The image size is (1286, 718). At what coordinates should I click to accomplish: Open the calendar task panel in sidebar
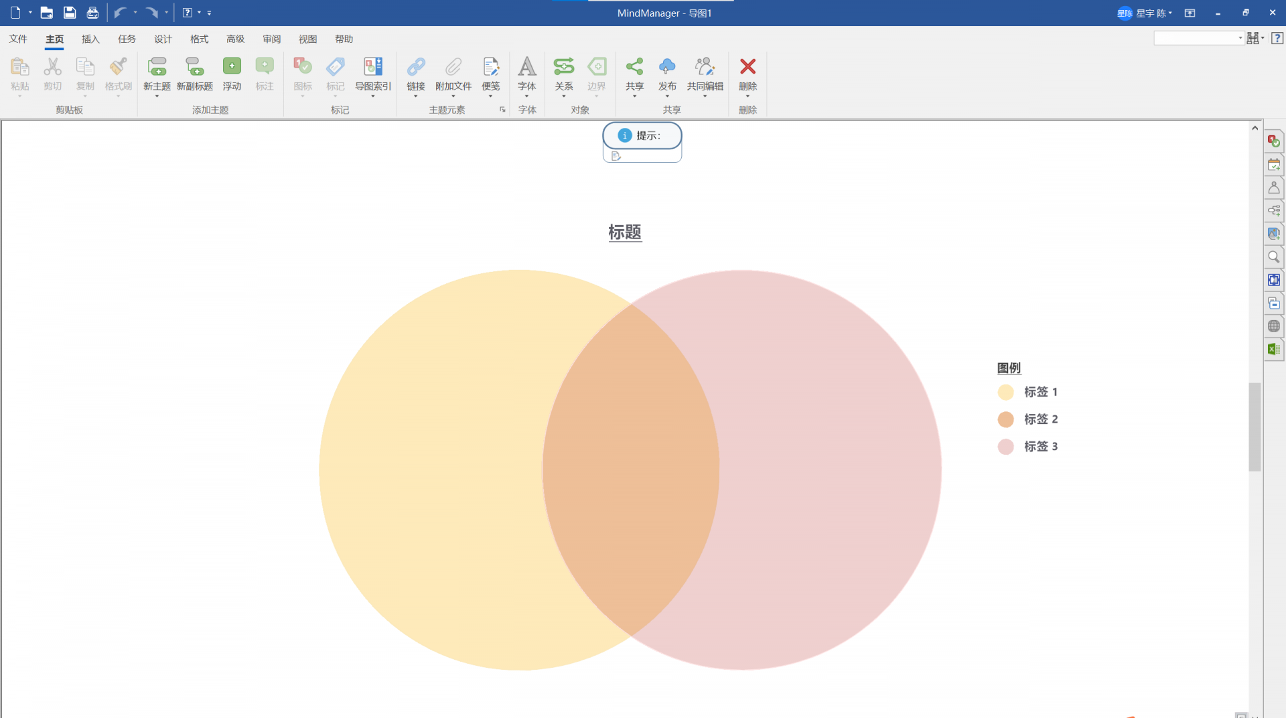[x=1274, y=165]
